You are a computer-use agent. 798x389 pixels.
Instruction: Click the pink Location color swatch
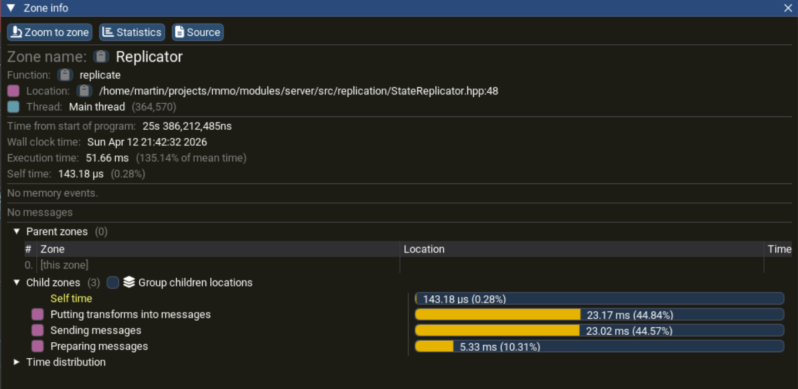pyautogui.click(x=13, y=91)
